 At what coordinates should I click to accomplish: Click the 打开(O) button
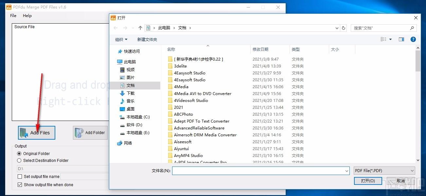(368, 181)
